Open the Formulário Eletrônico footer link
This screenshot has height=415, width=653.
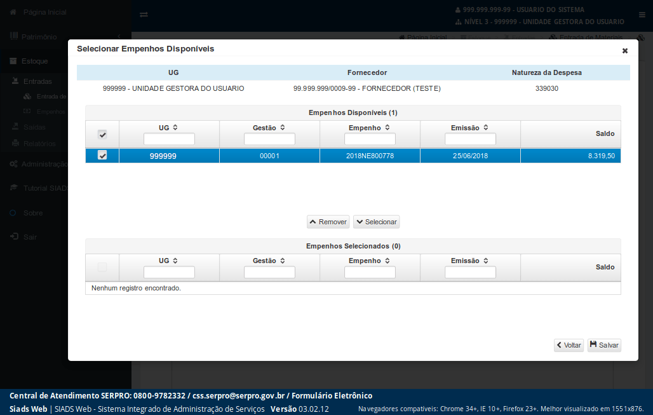(x=332, y=395)
